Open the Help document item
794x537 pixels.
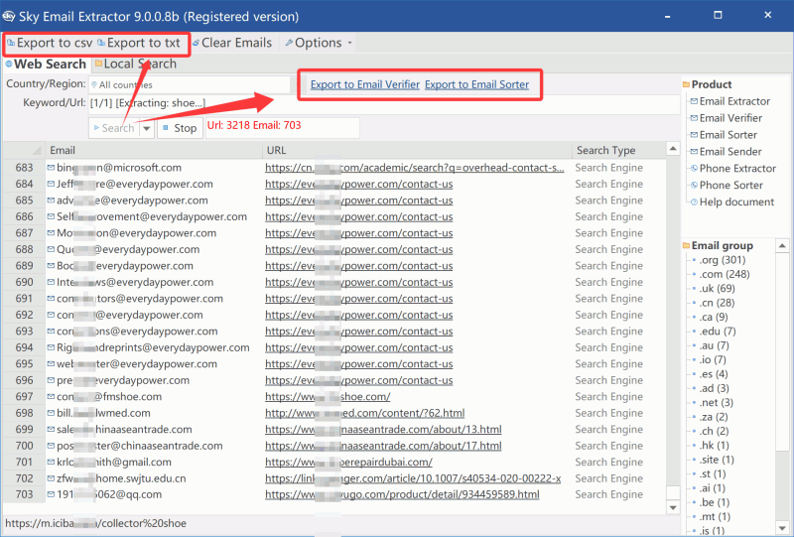click(736, 202)
